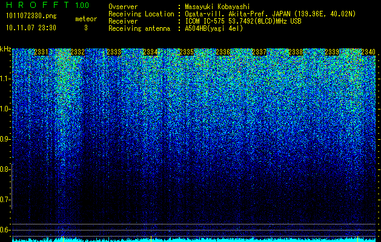Click the kHz unit label
The height and width of the screenshot is (242, 381).
point(5,49)
